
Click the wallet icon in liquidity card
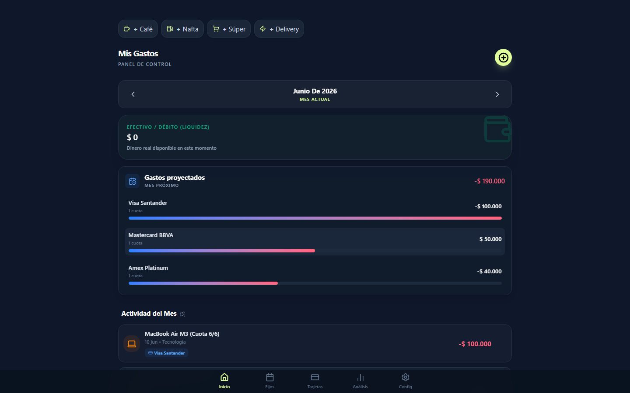pyautogui.click(x=497, y=129)
